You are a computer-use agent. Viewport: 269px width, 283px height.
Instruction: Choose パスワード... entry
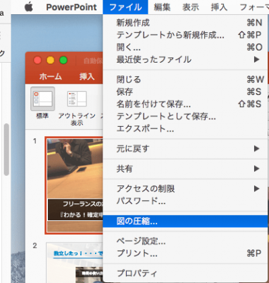point(185,201)
